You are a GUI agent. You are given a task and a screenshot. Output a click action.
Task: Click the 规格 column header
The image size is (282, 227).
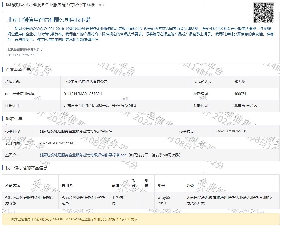pyautogui.click(x=148, y=183)
